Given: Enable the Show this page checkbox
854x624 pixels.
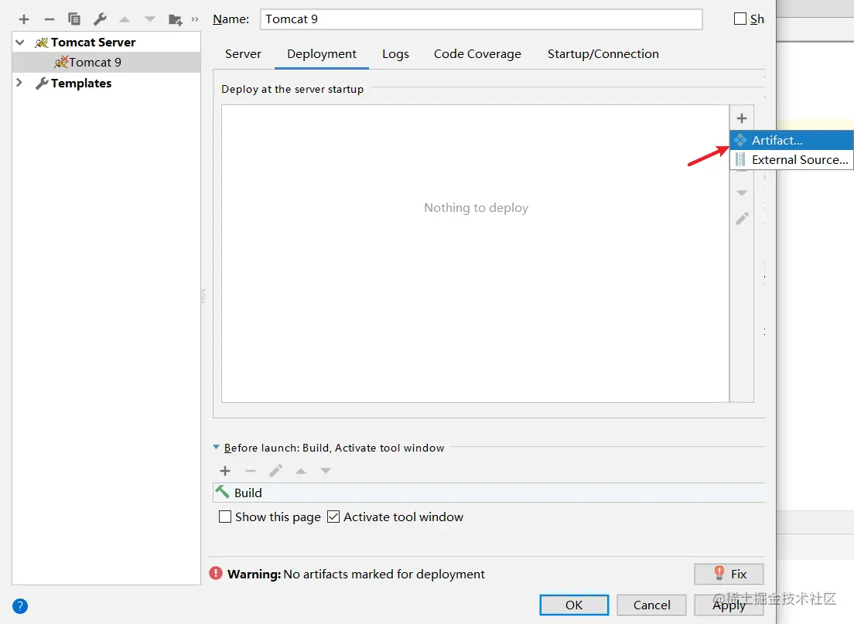Looking at the screenshot, I should [x=225, y=517].
